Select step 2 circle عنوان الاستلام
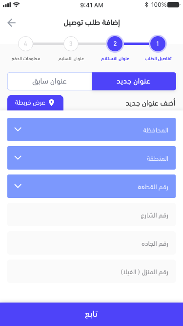This screenshot has height=326, width=183. tap(115, 43)
